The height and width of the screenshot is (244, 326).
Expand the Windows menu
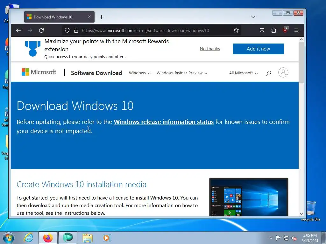[x=140, y=73]
